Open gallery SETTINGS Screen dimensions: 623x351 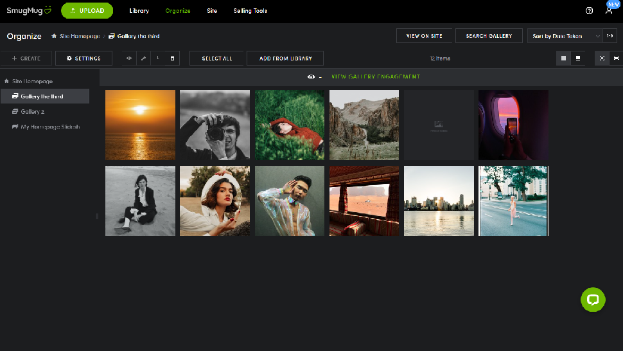[x=83, y=59]
